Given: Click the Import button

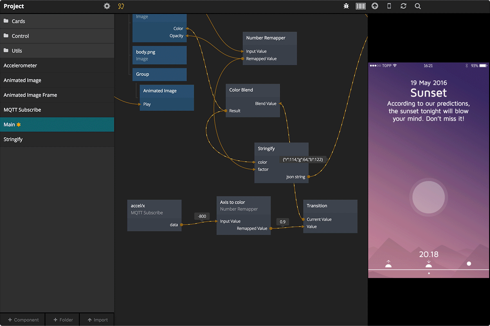Looking at the screenshot, I should pos(97,319).
